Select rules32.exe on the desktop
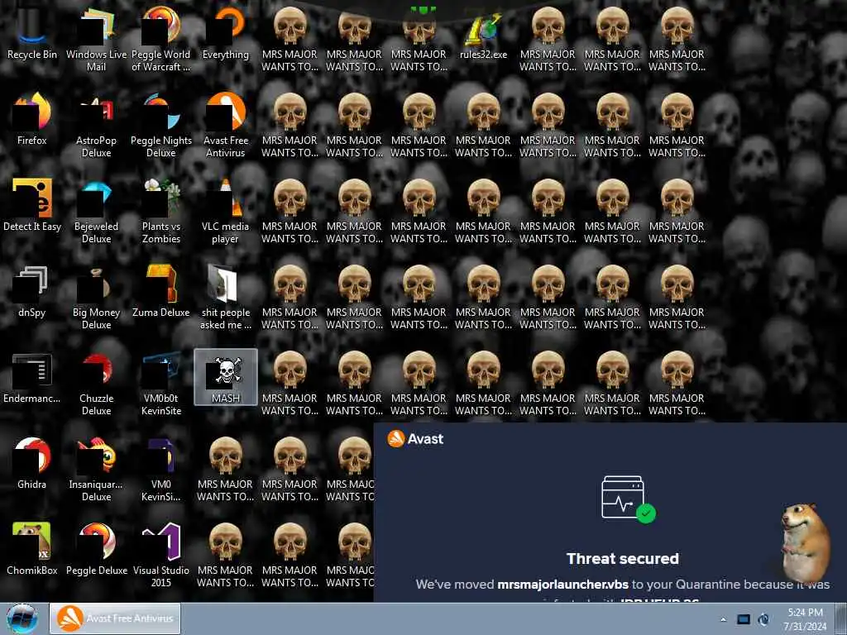 point(483,33)
